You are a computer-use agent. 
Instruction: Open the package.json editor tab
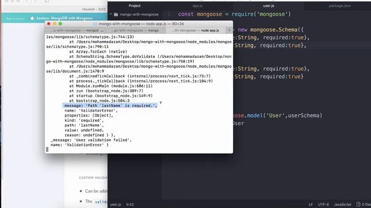point(340,6)
